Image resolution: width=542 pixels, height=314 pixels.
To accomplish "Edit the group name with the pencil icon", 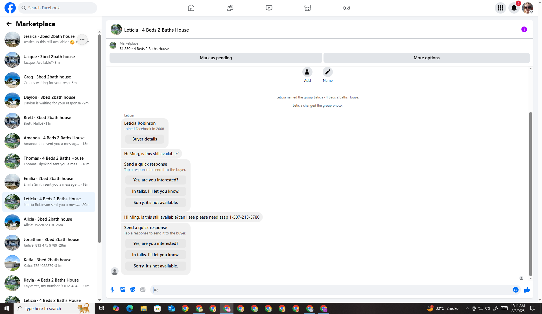I will pos(327,72).
